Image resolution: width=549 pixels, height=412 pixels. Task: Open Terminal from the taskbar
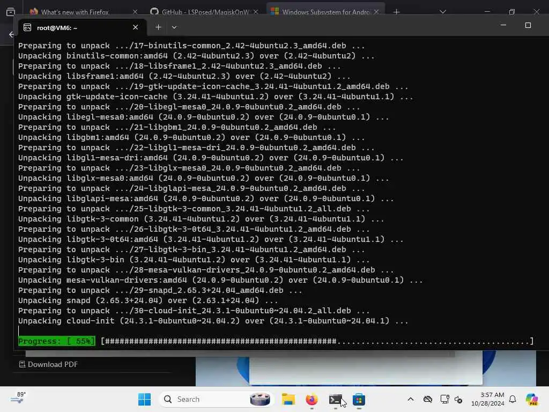tap(335, 399)
